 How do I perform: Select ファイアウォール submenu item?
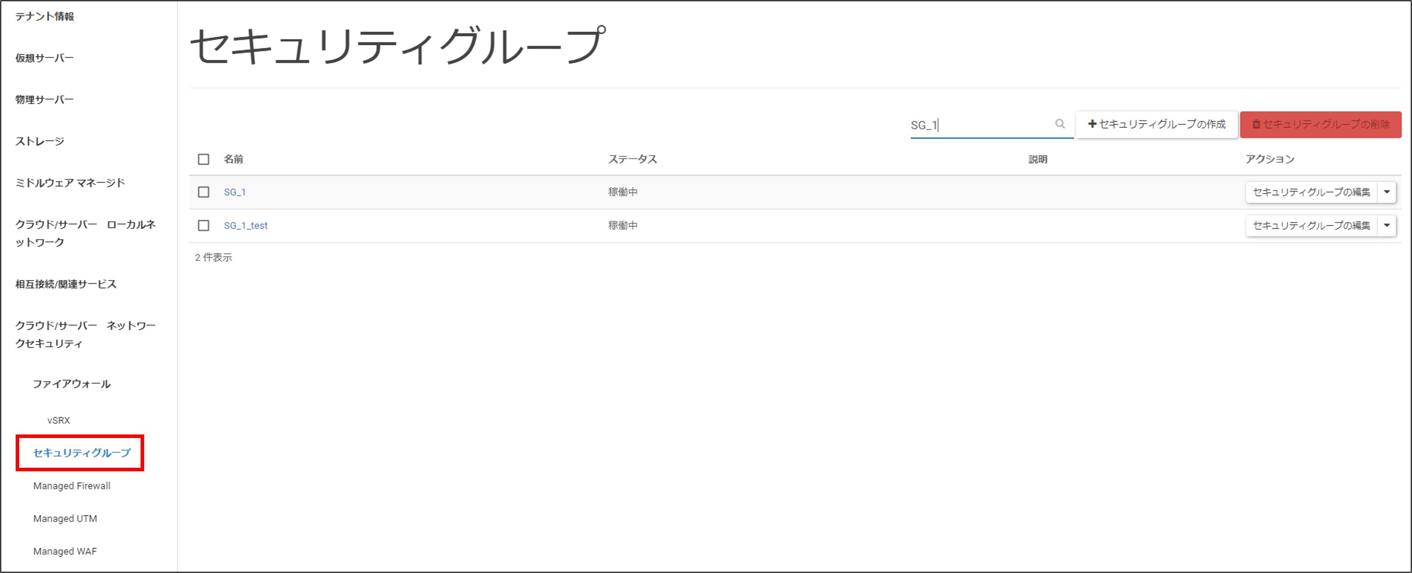click(x=71, y=384)
